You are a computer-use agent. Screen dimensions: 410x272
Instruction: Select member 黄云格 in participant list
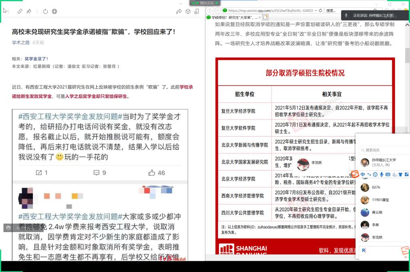tap(377, 212)
